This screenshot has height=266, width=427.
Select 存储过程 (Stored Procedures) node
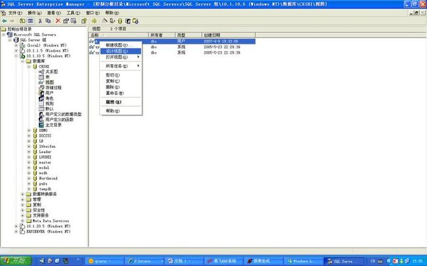click(x=53, y=88)
